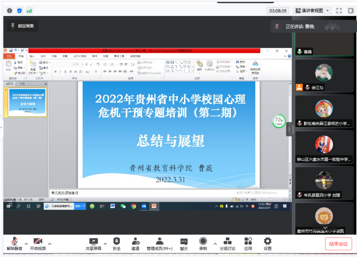357x257 pixels.
Task: Click the red 结束会议 button
Action: click(338, 244)
